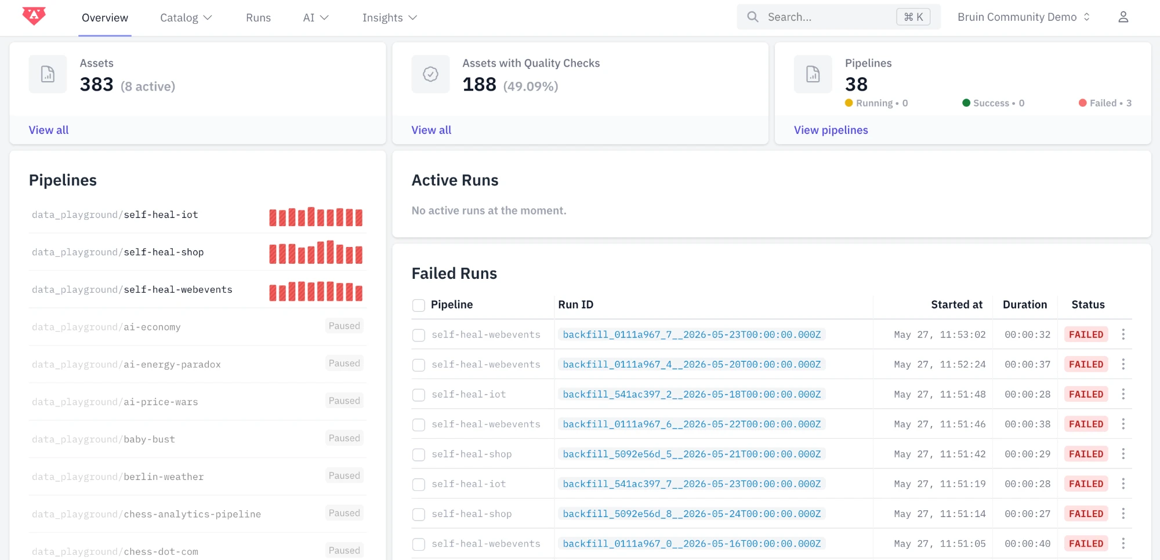Open the Runs page
The width and height of the screenshot is (1160, 560).
258,18
